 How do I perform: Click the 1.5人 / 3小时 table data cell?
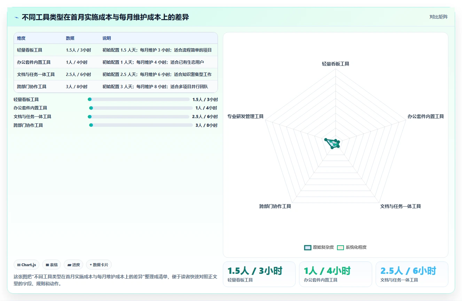[x=78, y=50]
